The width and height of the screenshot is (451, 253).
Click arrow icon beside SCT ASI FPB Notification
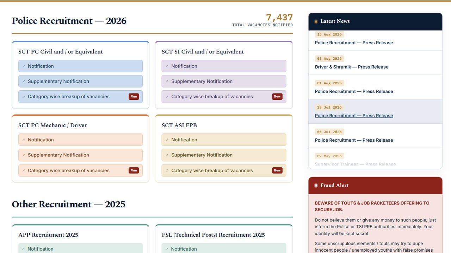(167, 140)
